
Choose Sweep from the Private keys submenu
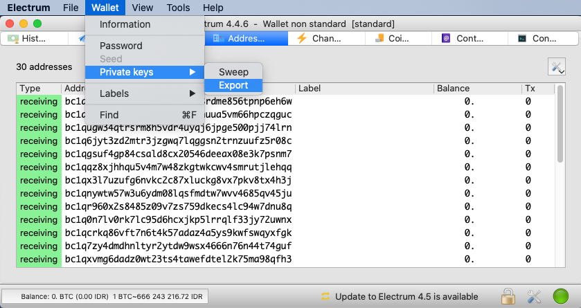[233, 72]
